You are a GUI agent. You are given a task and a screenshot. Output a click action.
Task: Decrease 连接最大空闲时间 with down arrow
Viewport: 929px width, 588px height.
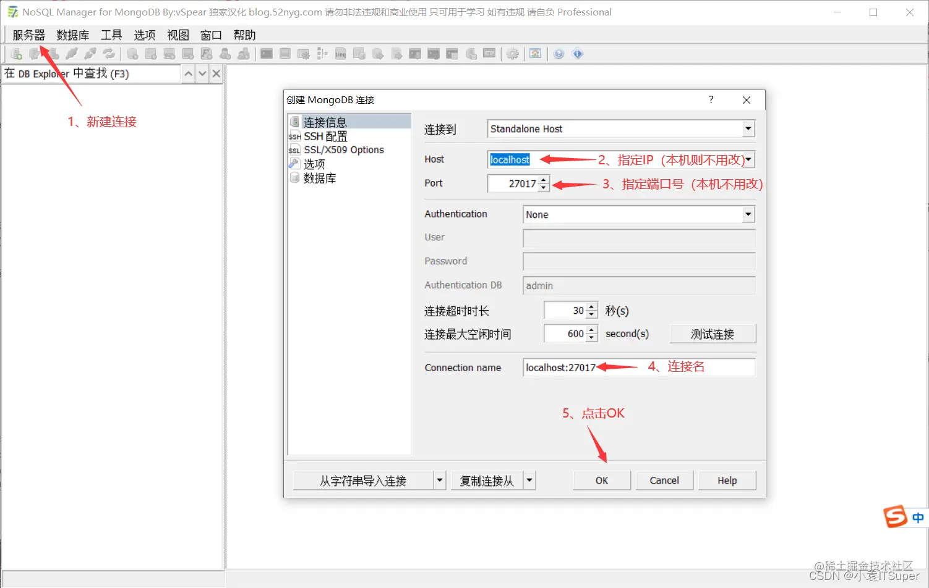592,338
